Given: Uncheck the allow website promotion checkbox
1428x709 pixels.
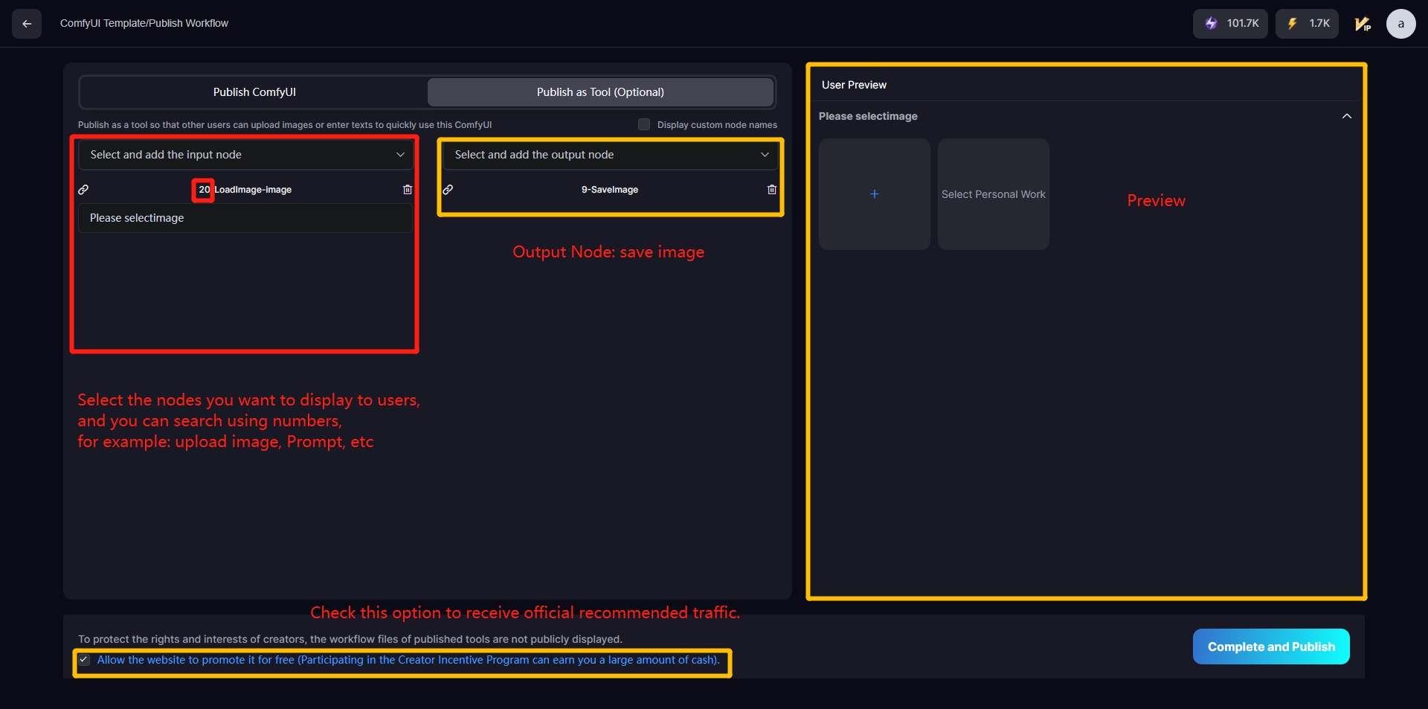Looking at the screenshot, I should click(85, 660).
